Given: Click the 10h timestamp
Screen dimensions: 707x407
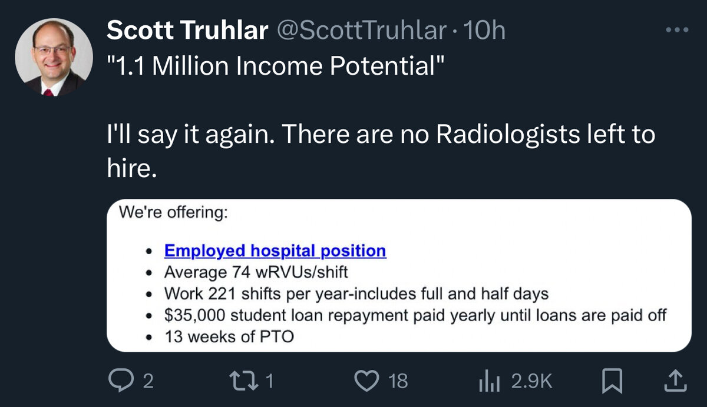Looking at the screenshot, I should click(x=484, y=31).
